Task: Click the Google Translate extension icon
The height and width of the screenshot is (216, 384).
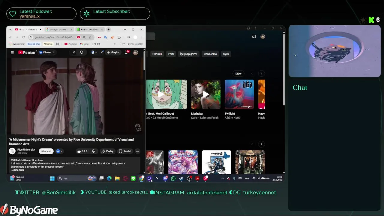Action: (x=106, y=37)
